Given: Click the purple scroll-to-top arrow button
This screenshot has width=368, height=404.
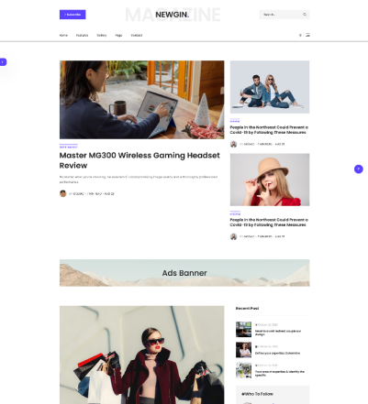Looking at the screenshot, I should 359,169.
